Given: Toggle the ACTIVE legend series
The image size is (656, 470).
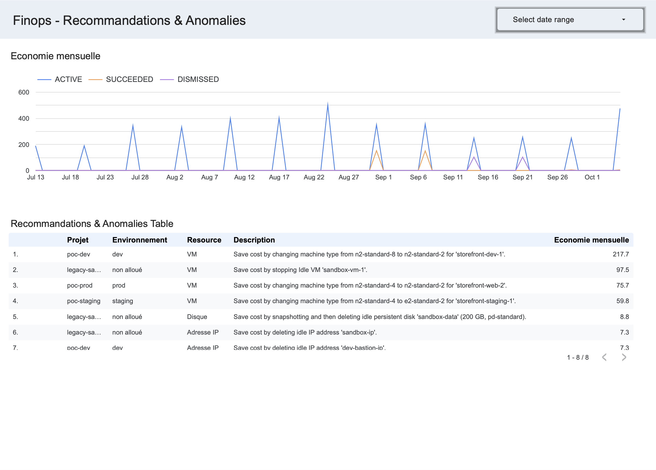Looking at the screenshot, I should click(60, 79).
